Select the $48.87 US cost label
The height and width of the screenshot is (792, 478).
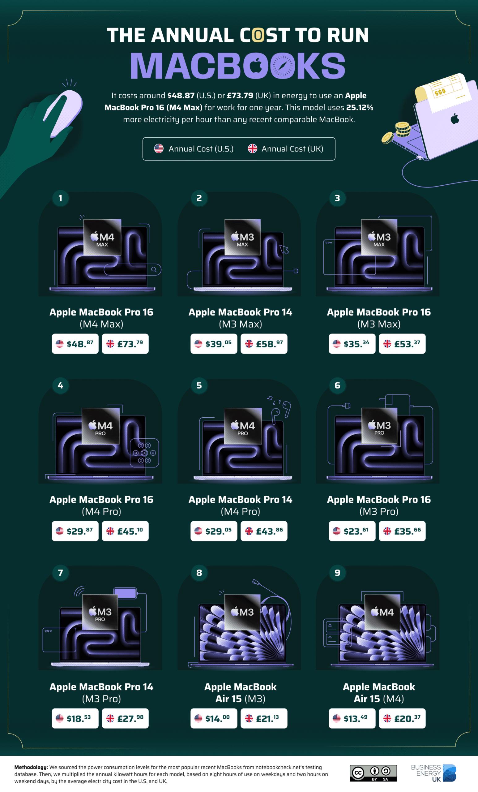(x=75, y=344)
